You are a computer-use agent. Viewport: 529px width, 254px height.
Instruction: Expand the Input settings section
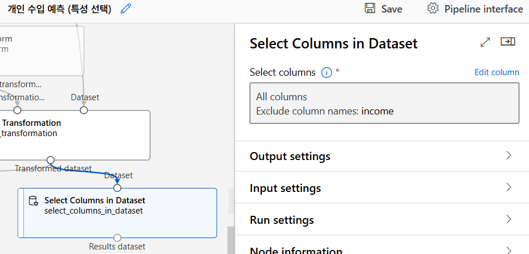tap(508, 187)
